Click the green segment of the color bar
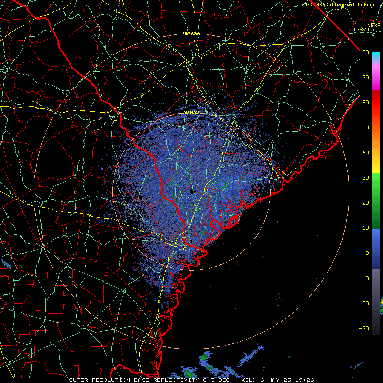 376,201
